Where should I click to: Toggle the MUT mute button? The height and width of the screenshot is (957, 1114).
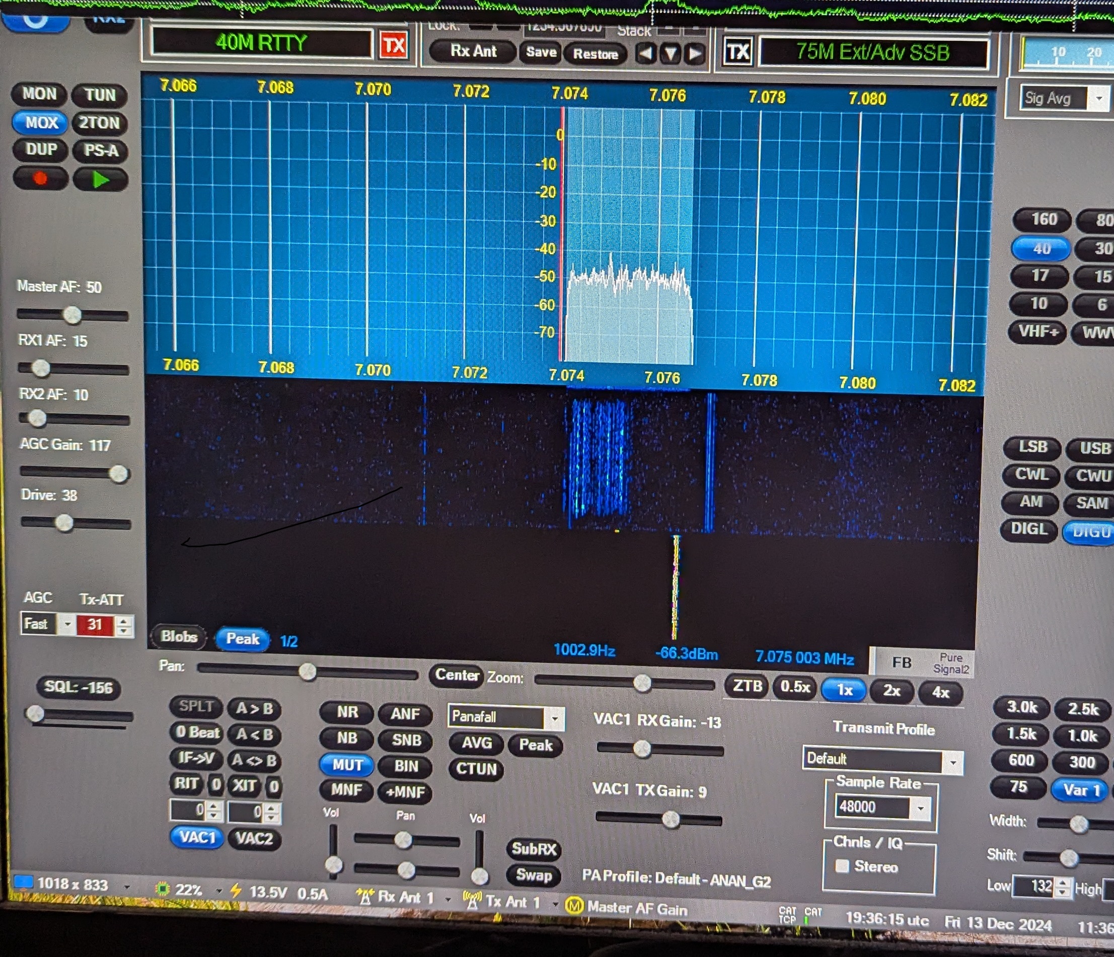[x=346, y=764]
